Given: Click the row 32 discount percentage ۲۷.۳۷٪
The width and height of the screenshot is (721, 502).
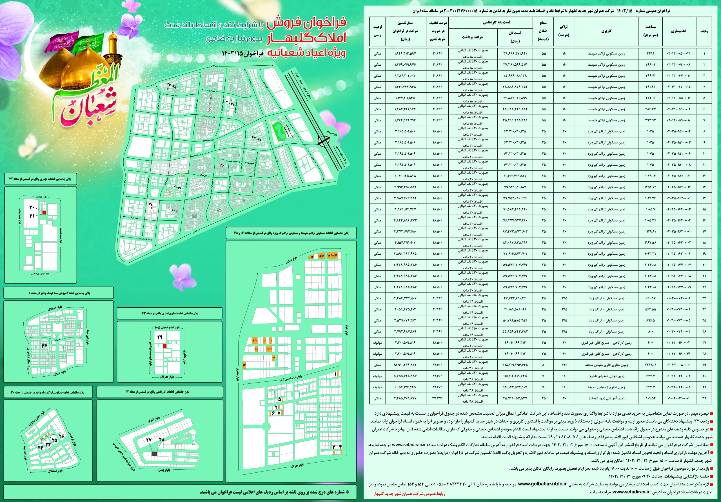Looking at the screenshot, I should pyautogui.click(x=438, y=398).
